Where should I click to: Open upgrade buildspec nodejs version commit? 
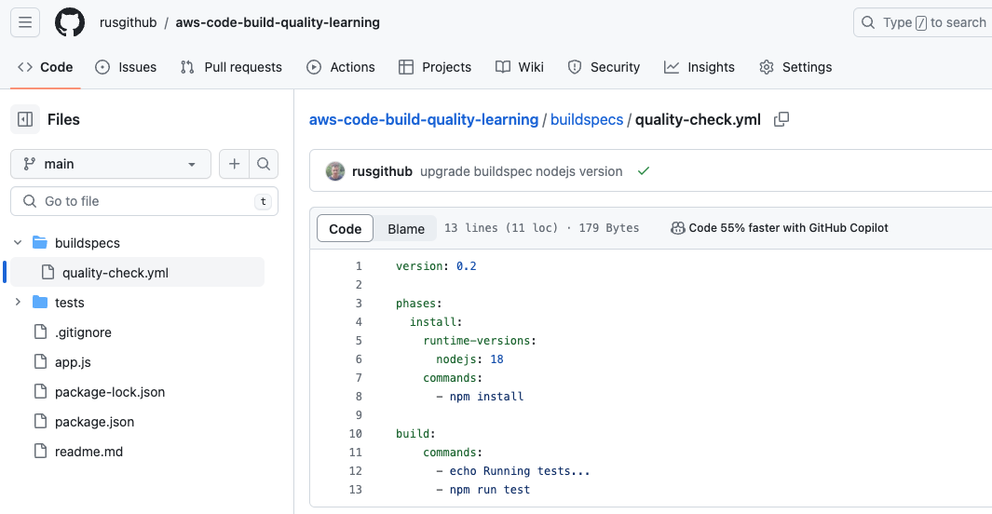coord(522,171)
